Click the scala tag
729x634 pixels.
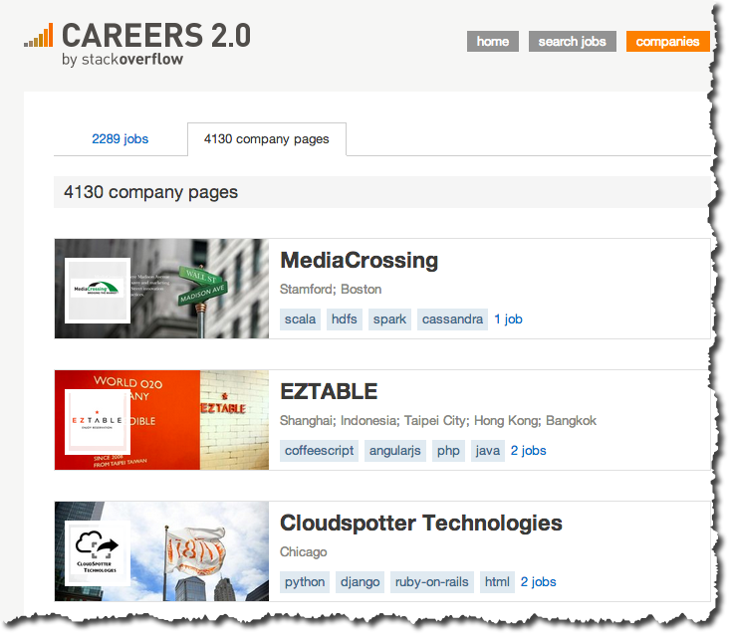300,319
